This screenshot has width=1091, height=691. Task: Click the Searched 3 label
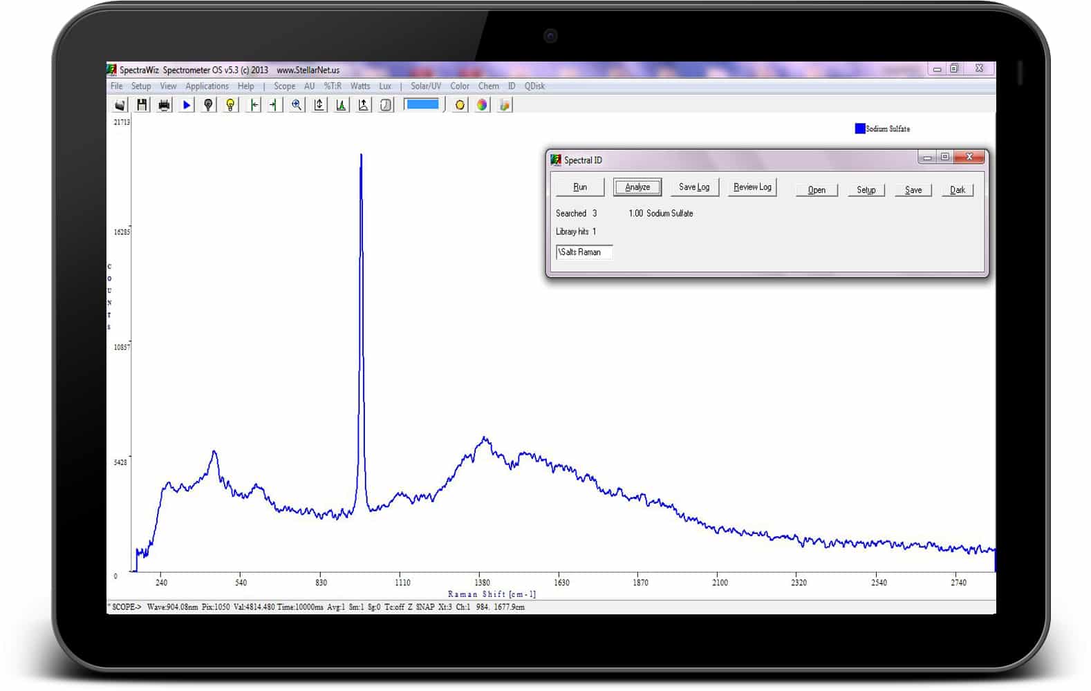coord(577,214)
